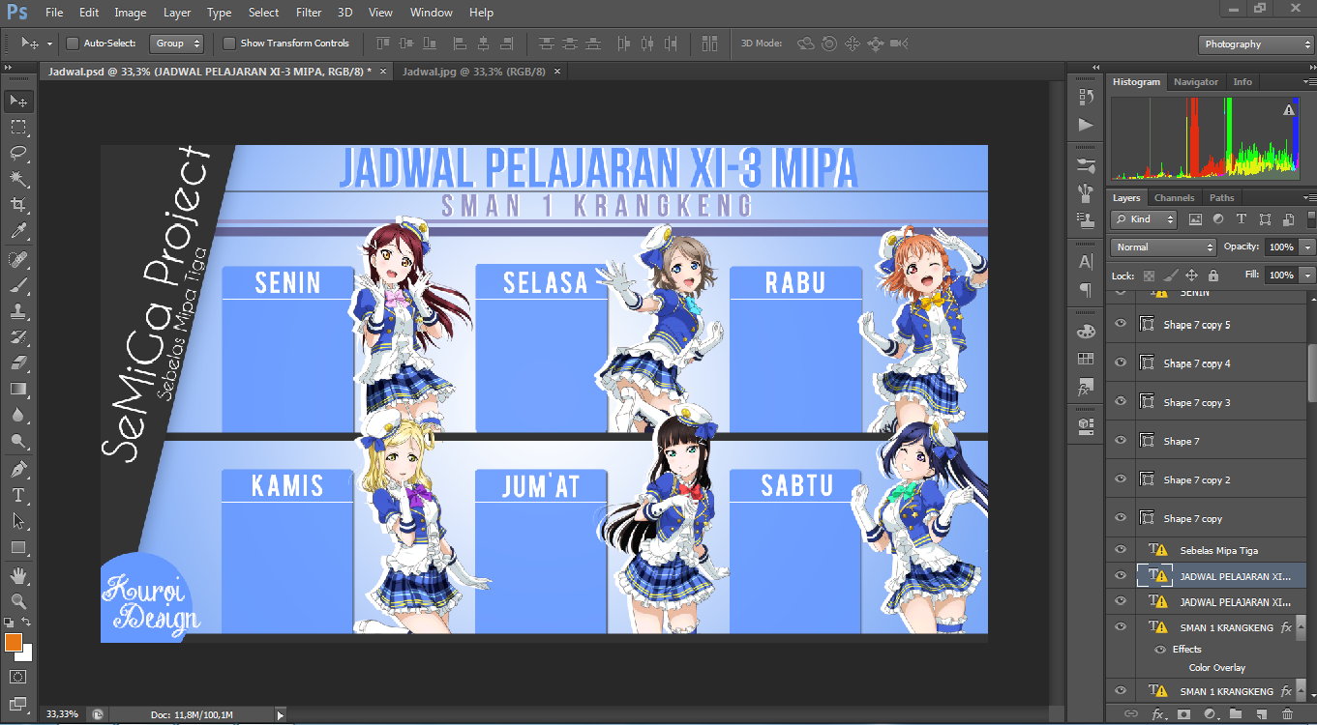This screenshot has width=1317, height=725.
Task: Select the Eyedropper tool
Action: (x=18, y=231)
